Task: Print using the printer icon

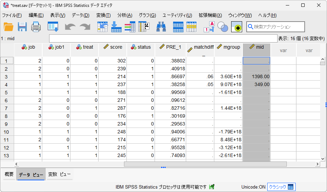Action: 36,27
